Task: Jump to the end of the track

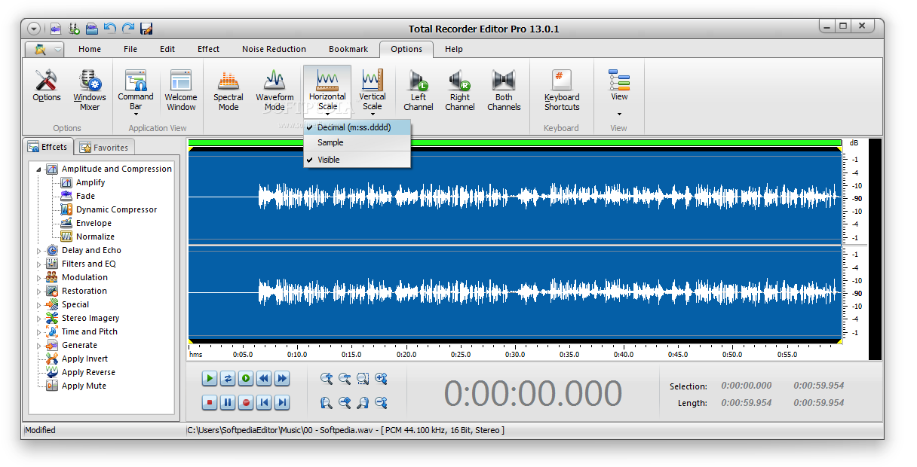Action: tap(282, 403)
